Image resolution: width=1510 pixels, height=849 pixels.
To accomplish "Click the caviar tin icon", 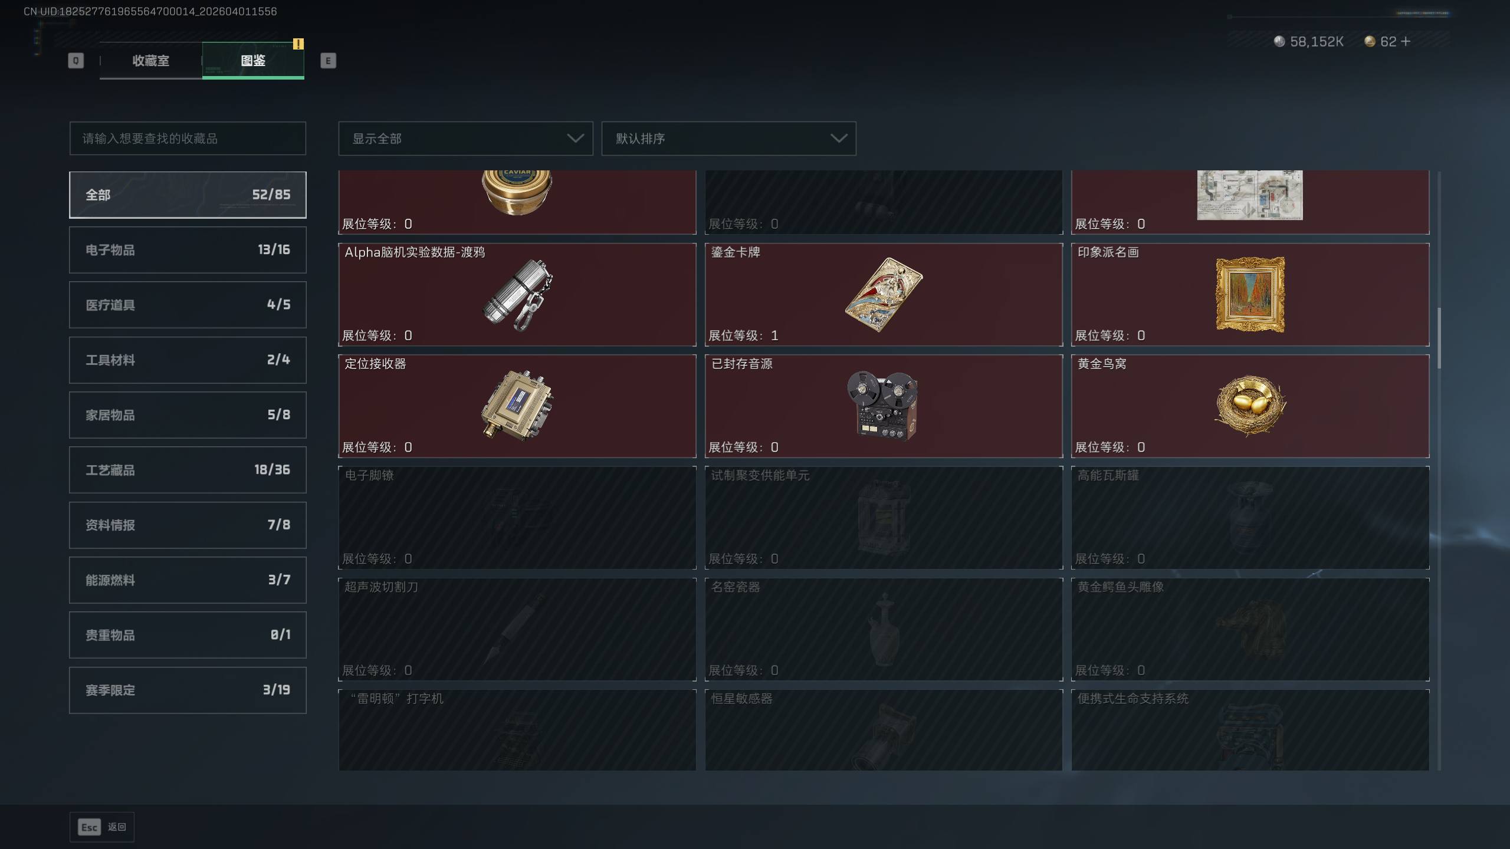I will pyautogui.click(x=517, y=193).
